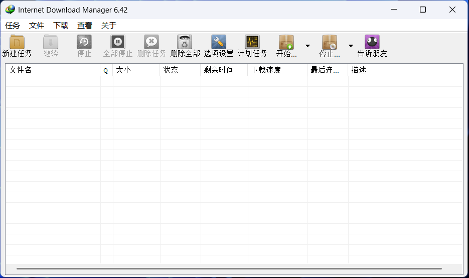Open the 下载 menu

[61, 25]
